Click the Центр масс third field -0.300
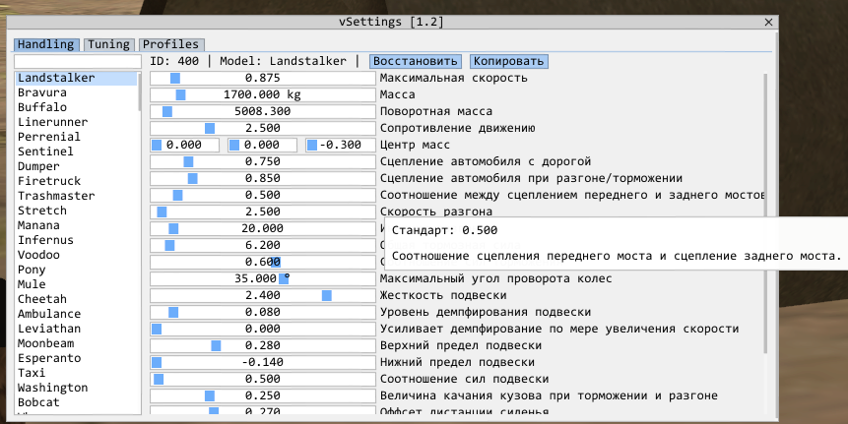The height and width of the screenshot is (424, 848). tap(340, 145)
